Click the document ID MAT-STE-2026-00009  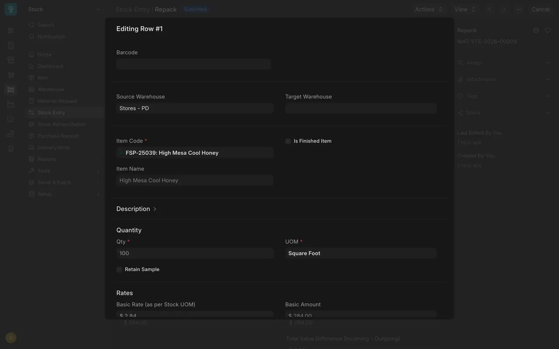487,41
